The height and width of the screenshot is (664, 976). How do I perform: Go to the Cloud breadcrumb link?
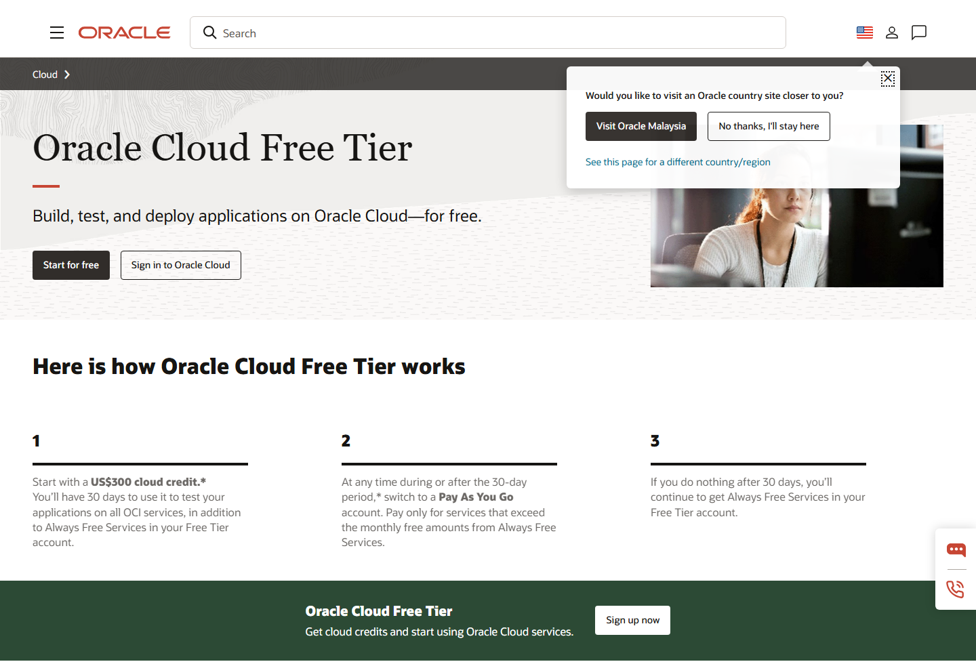45,75
